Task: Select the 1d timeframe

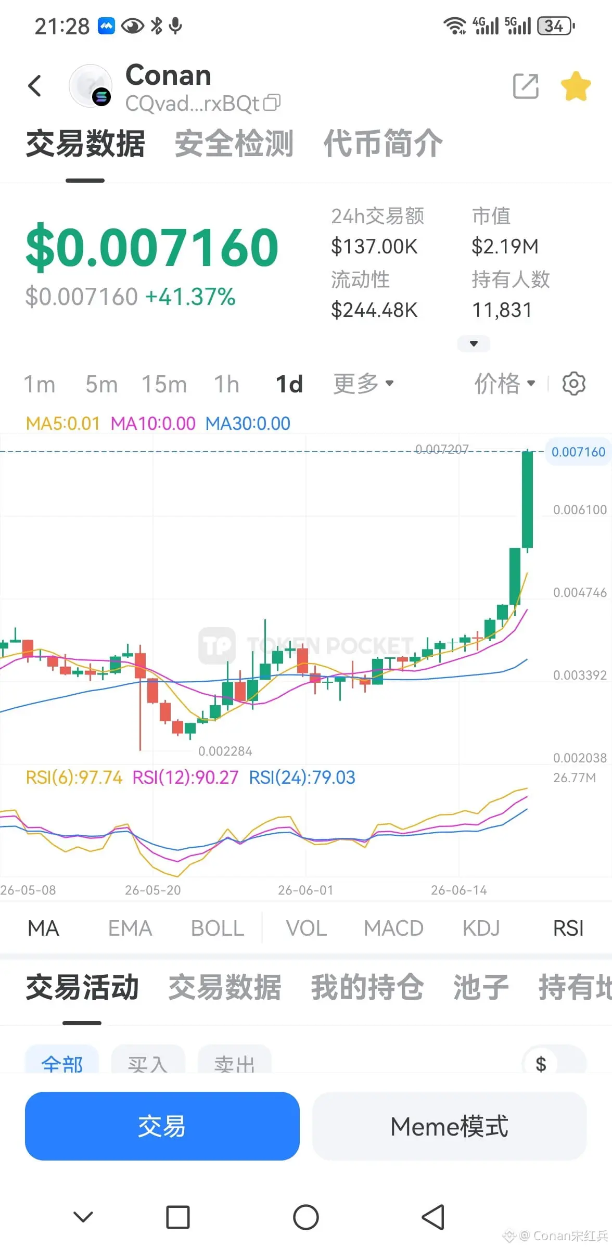Action: click(289, 385)
